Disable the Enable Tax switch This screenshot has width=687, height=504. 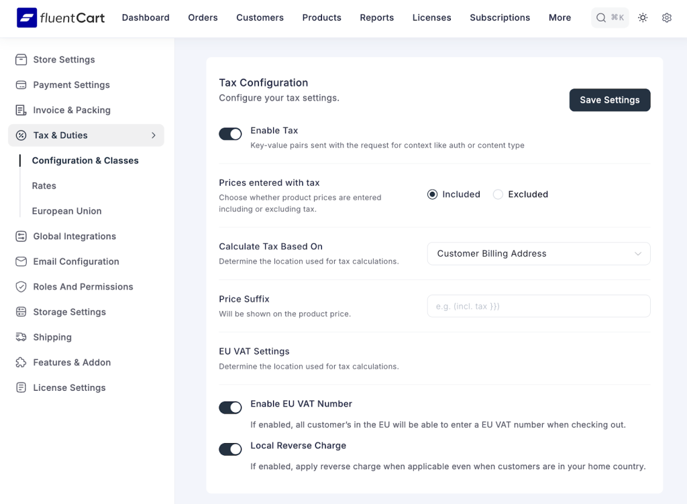[230, 134]
